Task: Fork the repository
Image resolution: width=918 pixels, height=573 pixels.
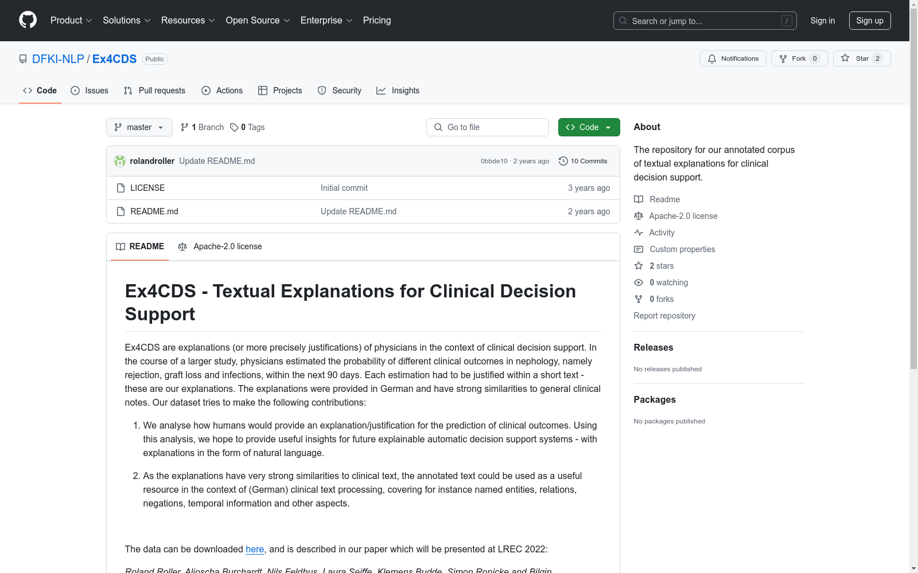Action: tap(800, 58)
